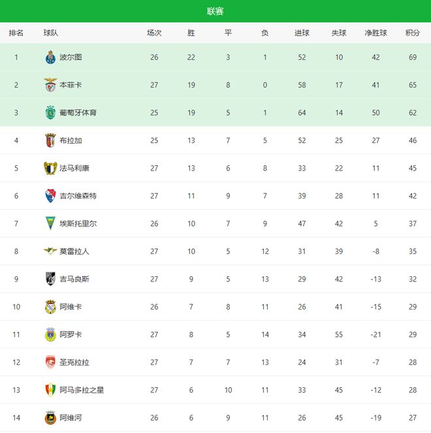Viewport: 431px width, 433px height.
Task: Click the 排名 column header
Action: click(x=16, y=33)
